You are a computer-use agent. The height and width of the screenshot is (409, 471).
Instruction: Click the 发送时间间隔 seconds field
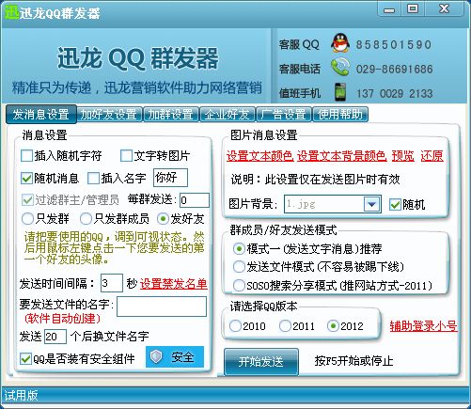(x=112, y=283)
